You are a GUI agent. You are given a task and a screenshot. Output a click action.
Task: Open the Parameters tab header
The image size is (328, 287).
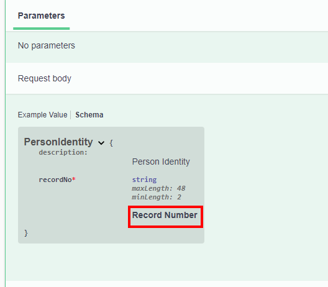click(42, 16)
